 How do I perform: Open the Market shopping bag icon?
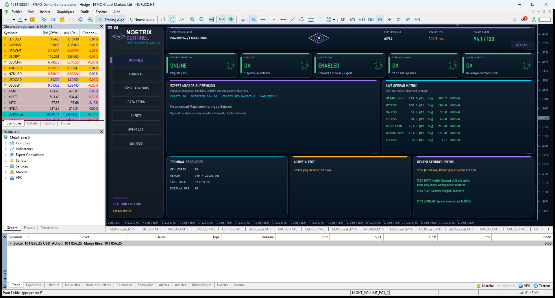62,20
